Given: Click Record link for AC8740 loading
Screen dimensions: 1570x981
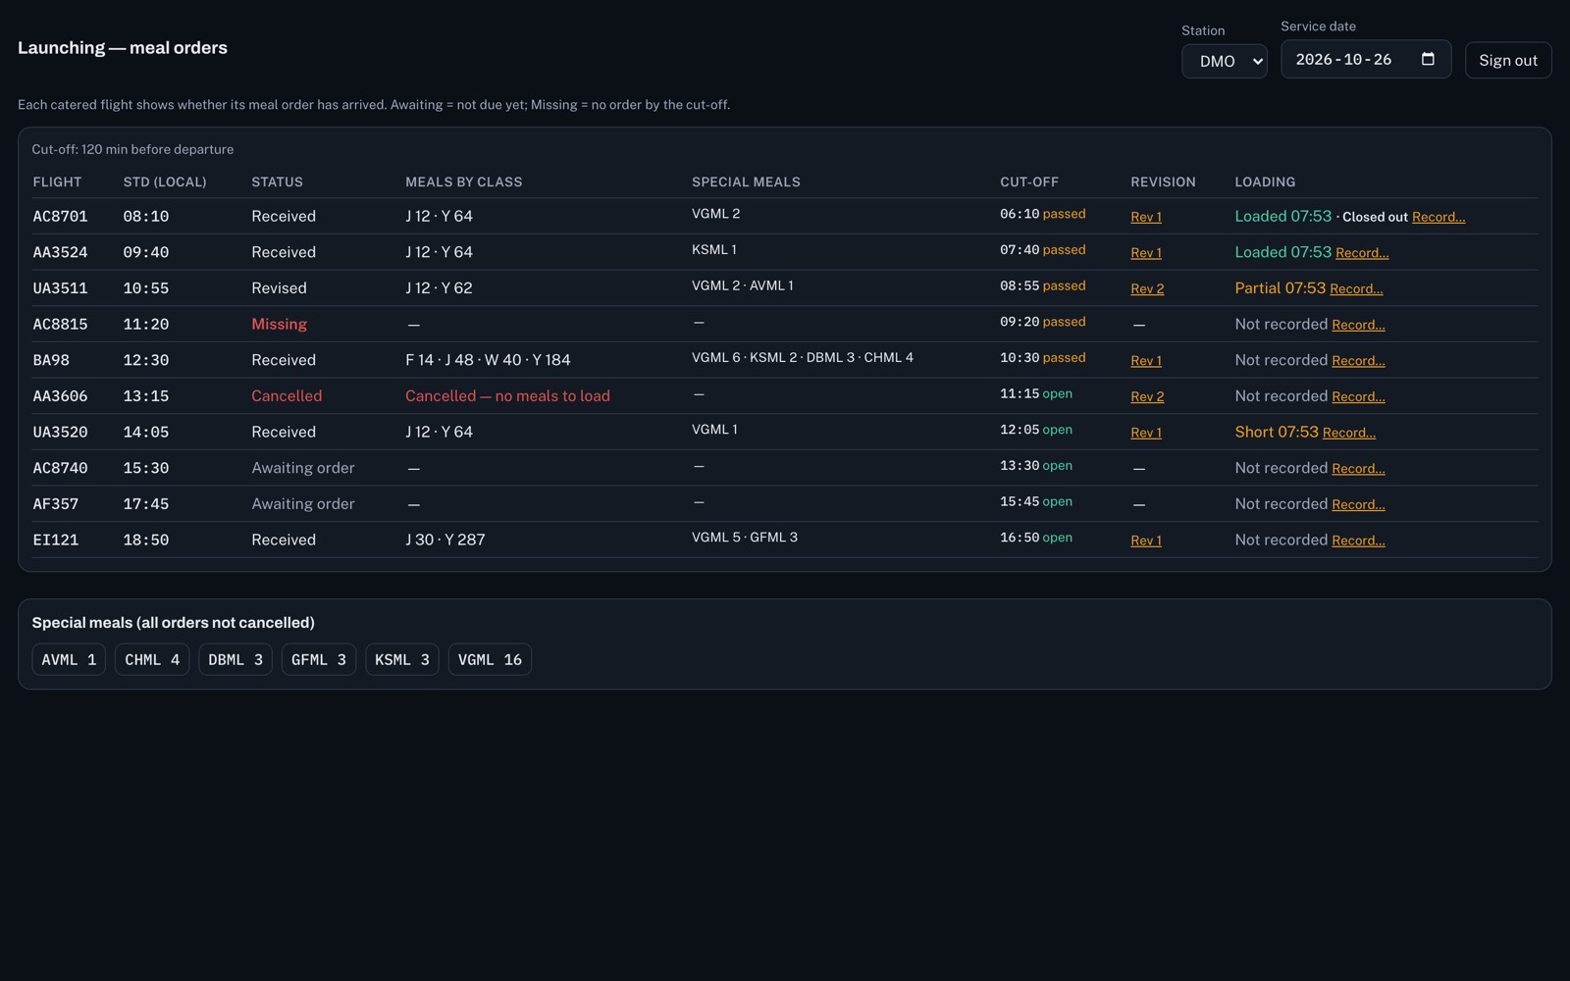Looking at the screenshot, I should pyautogui.click(x=1358, y=469).
